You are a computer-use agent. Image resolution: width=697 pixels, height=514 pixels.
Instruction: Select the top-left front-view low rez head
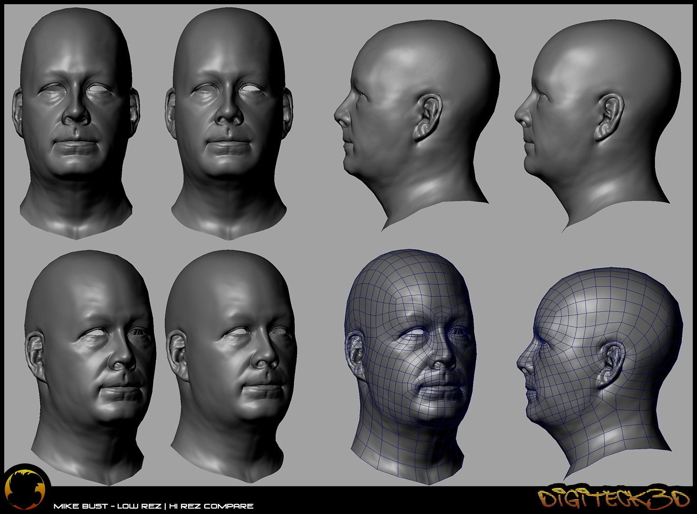[76, 124]
